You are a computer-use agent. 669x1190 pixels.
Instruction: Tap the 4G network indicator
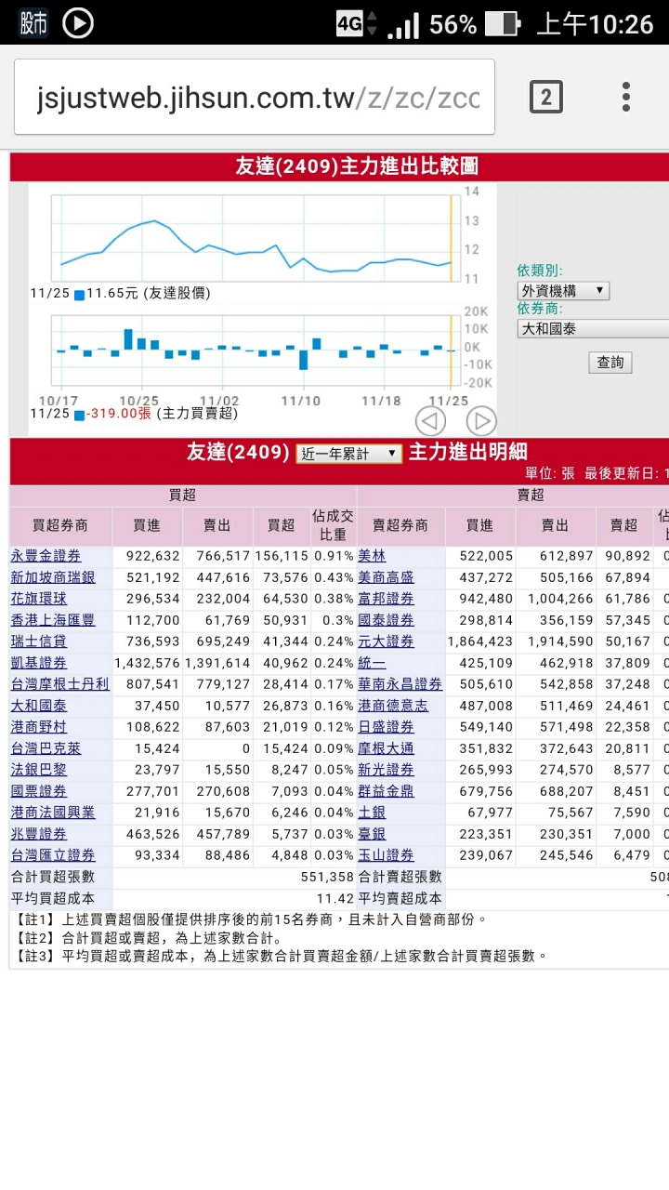click(x=349, y=23)
